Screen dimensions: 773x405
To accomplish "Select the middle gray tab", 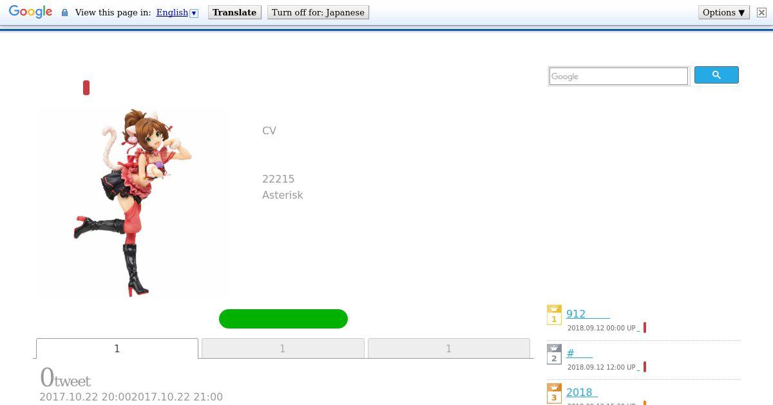I will pyautogui.click(x=283, y=348).
